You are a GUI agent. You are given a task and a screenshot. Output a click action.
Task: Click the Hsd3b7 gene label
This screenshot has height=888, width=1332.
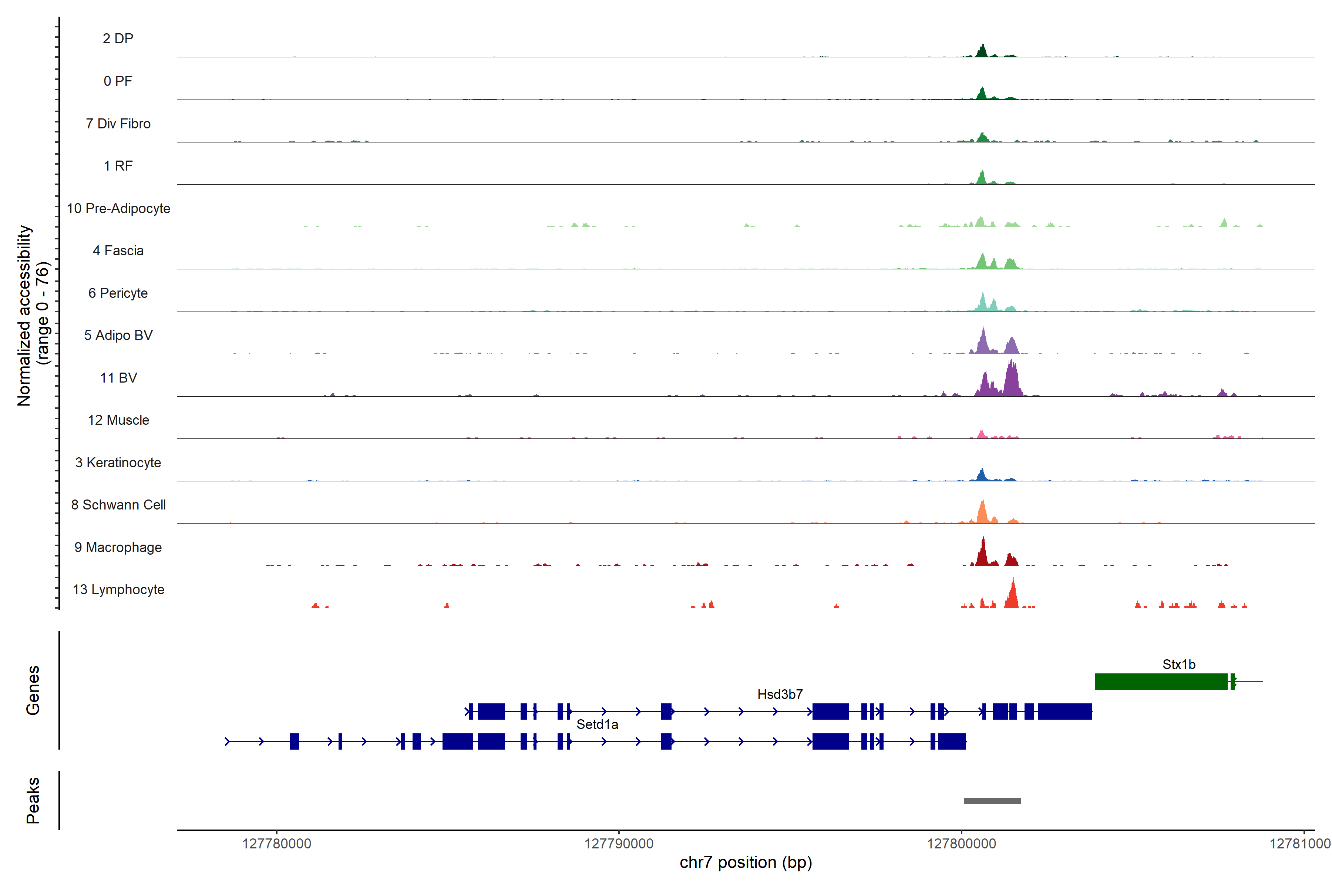[780, 694]
